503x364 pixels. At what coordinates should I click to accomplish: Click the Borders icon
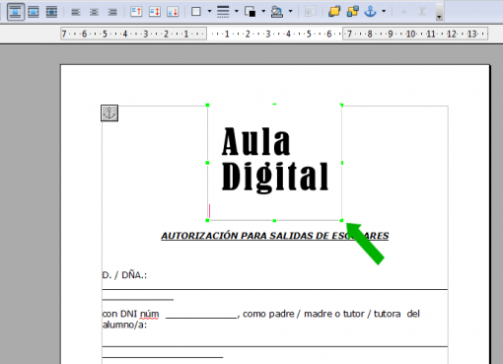(x=196, y=12)
